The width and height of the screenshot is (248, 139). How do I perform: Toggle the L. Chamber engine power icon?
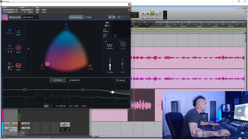[10, 63]
